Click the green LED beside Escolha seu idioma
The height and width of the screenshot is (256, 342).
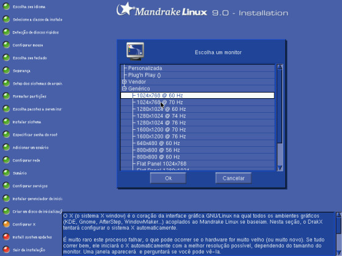pyautogui.click(x=6, y=7)
